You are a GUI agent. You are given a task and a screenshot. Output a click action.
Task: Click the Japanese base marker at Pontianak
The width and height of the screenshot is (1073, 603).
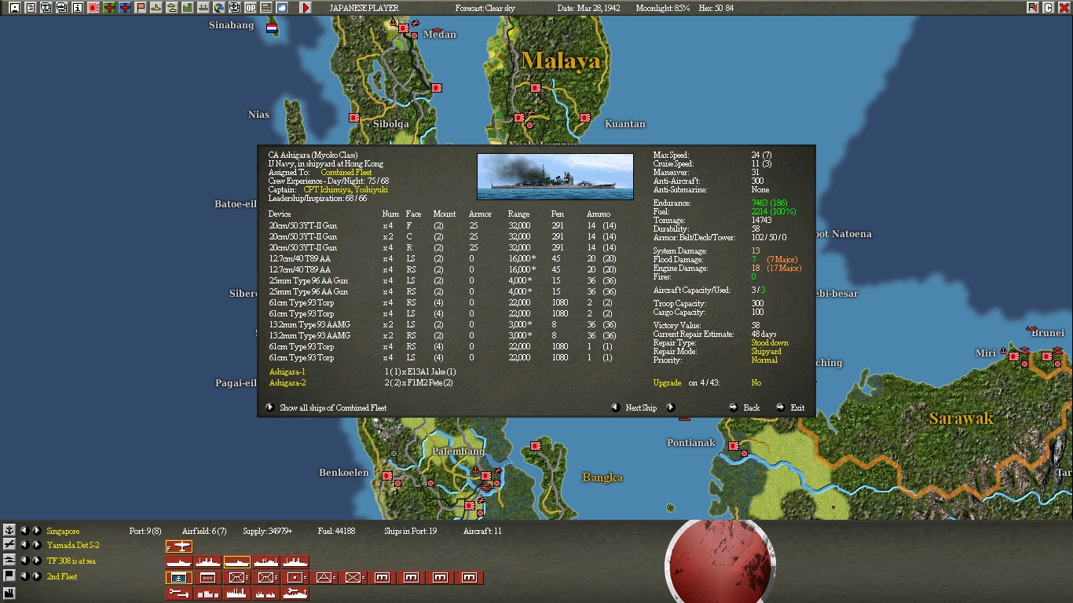tap(733, 446)
